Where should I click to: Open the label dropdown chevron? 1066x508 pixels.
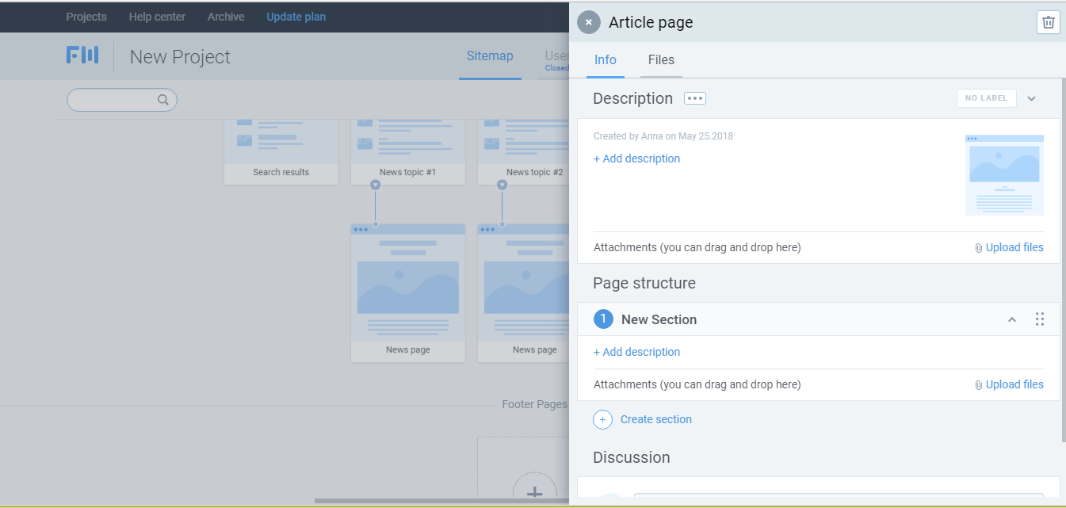[1031, 98]
